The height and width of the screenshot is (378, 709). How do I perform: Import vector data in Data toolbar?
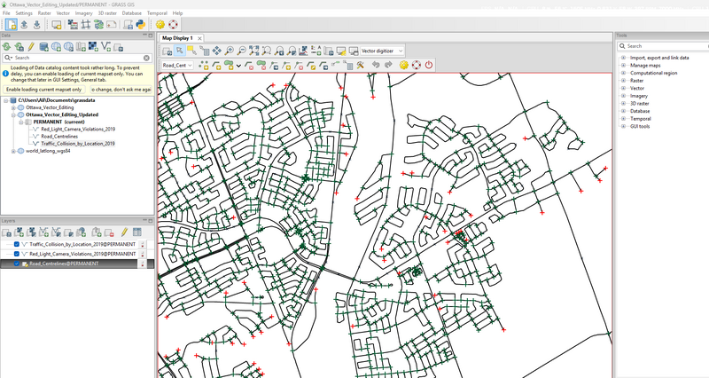point(105,46)
